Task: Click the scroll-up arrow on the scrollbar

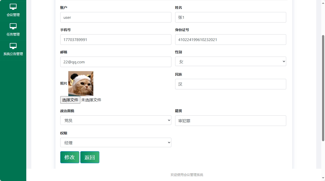Action: tap(323, 3)
